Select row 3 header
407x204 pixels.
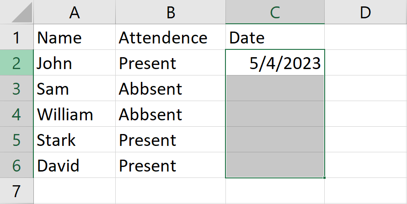pos(16,88)
